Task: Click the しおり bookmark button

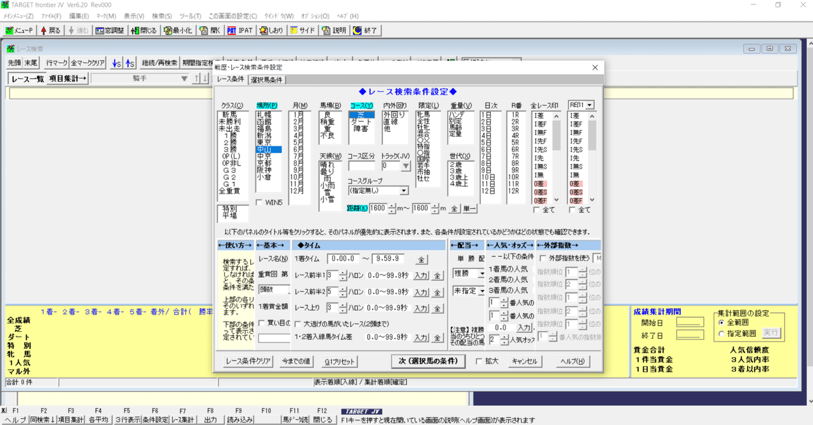Action: pos(271,30)
